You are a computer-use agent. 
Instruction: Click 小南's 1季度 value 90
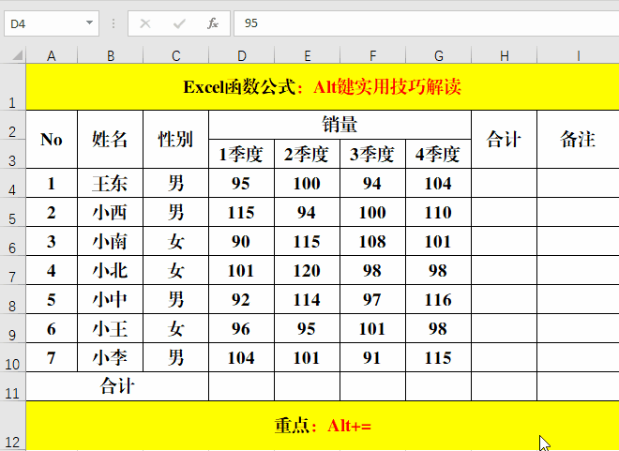click(241, 241)
